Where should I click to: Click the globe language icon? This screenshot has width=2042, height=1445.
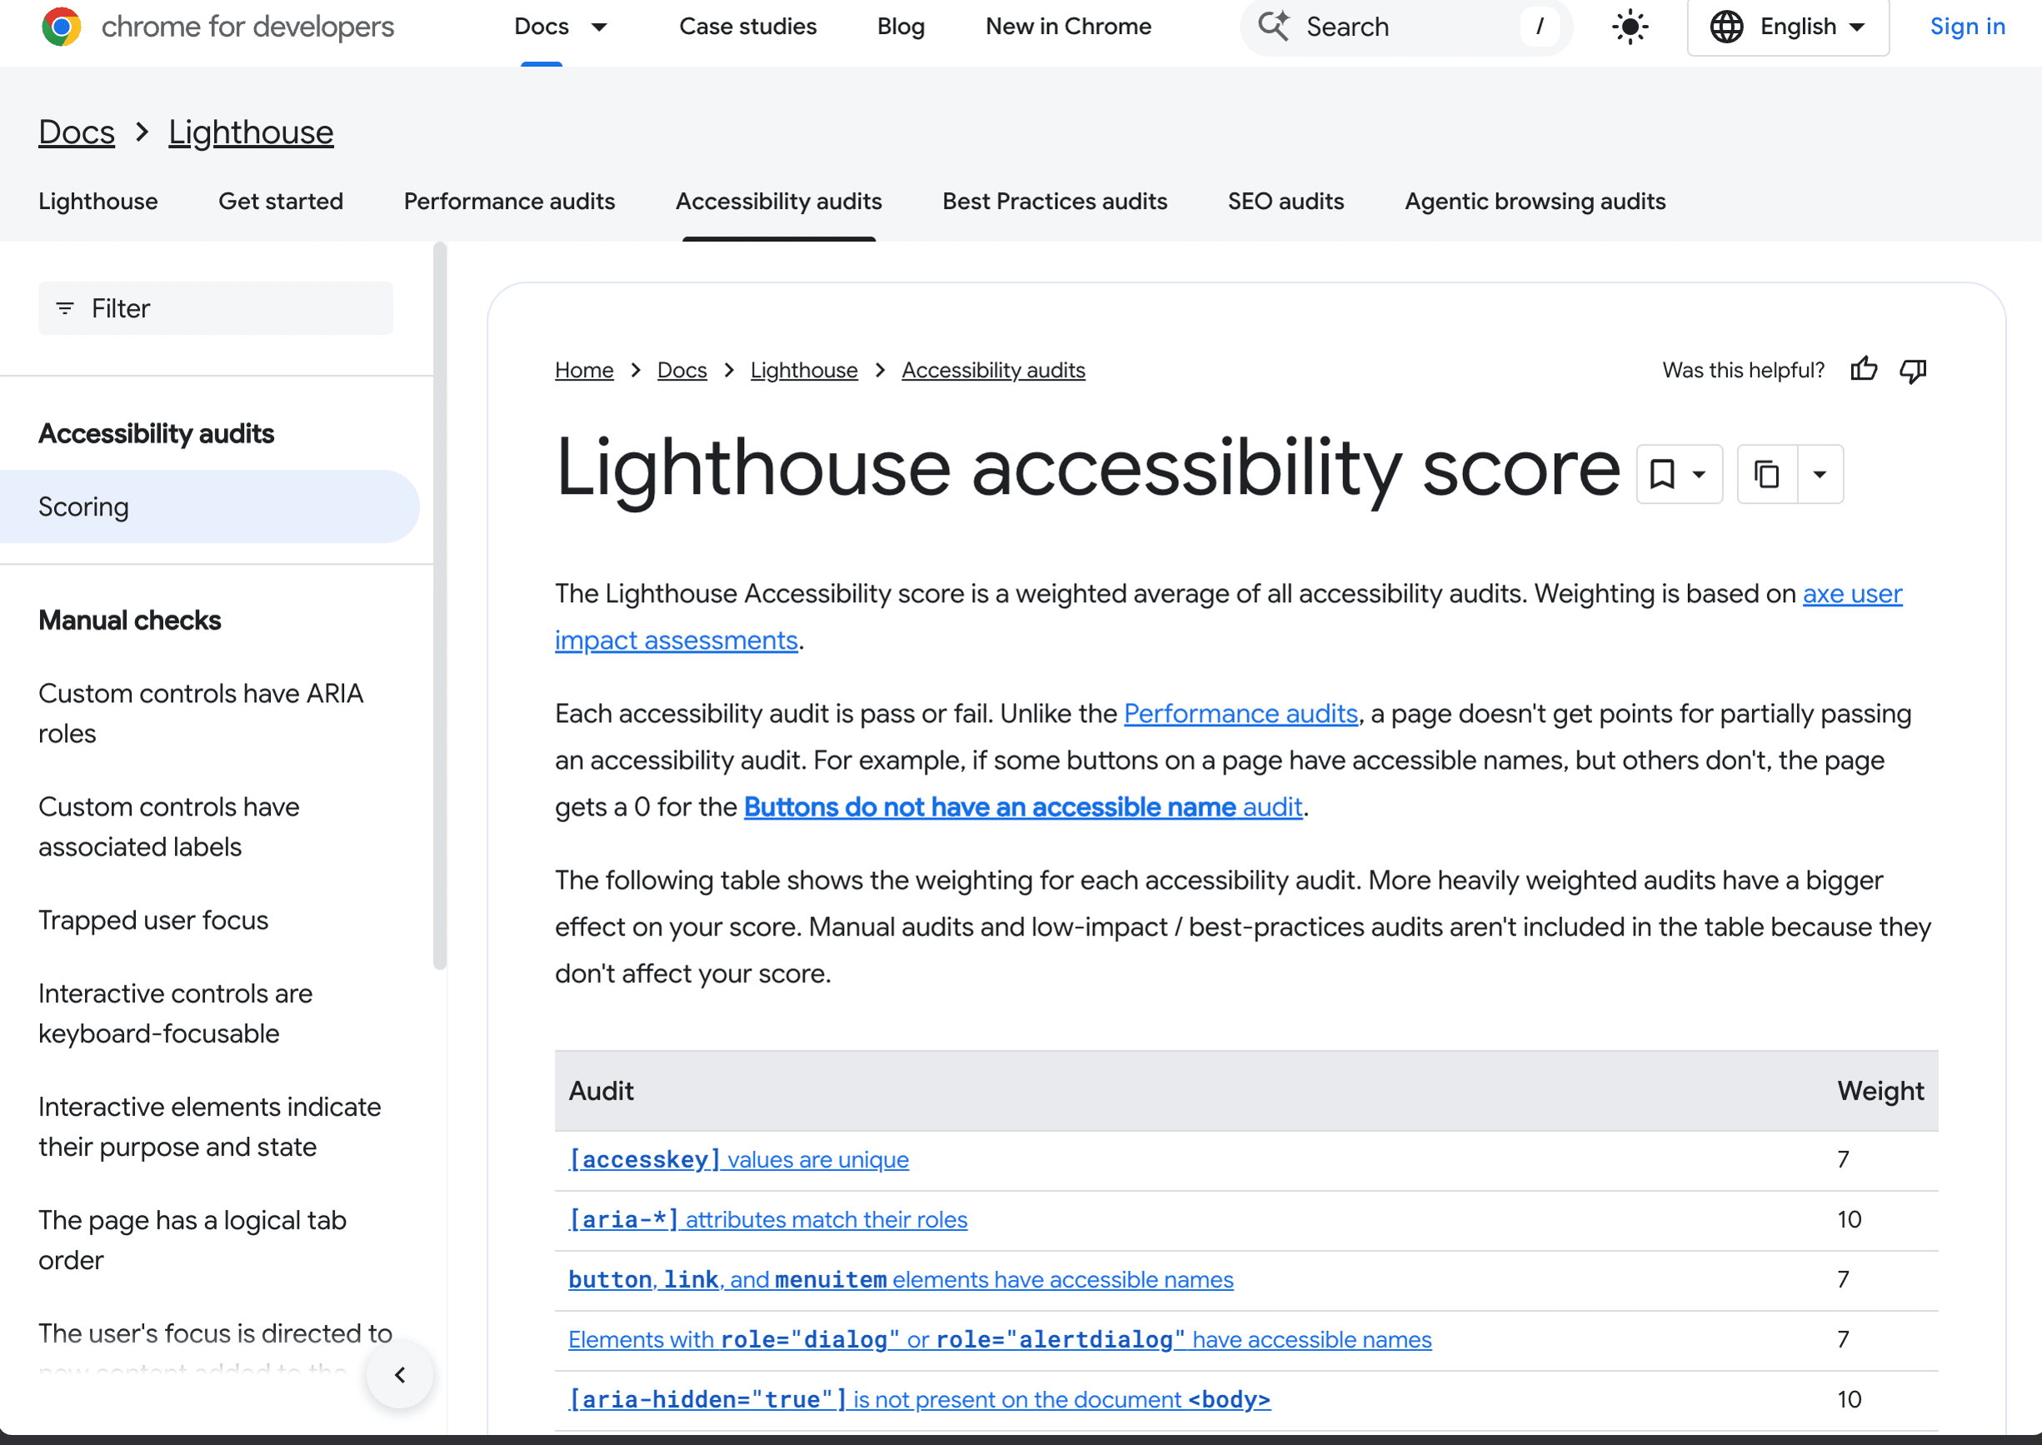1726,27
